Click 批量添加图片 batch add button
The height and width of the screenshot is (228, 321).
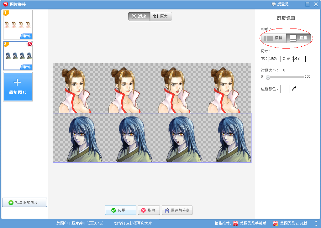24,202
